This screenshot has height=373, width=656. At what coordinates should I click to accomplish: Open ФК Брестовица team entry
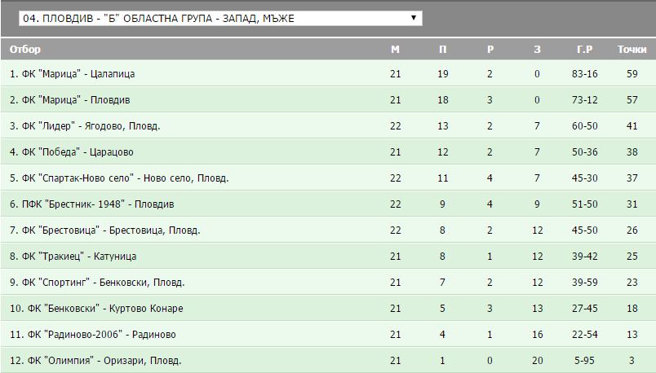point(105,230)
